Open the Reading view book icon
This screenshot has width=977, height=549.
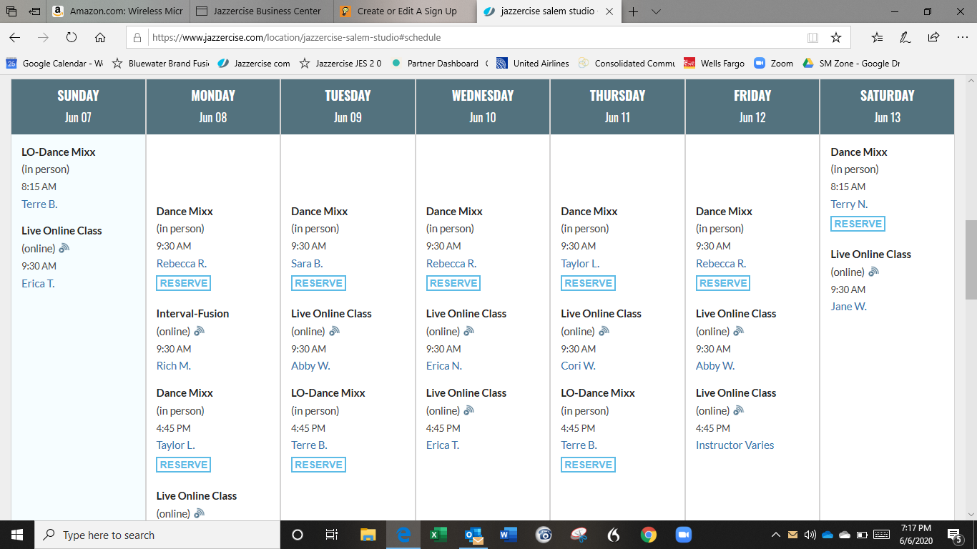pyautogui.click(x=812, y=38)
